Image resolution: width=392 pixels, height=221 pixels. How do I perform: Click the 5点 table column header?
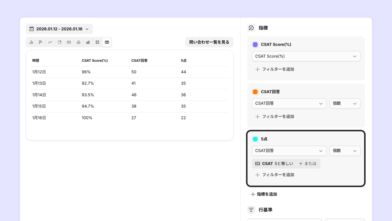coord(184,61)
